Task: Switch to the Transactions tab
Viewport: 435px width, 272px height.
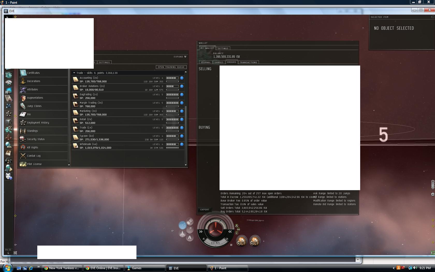Action: pyautogui.click(x=248, y=62)
